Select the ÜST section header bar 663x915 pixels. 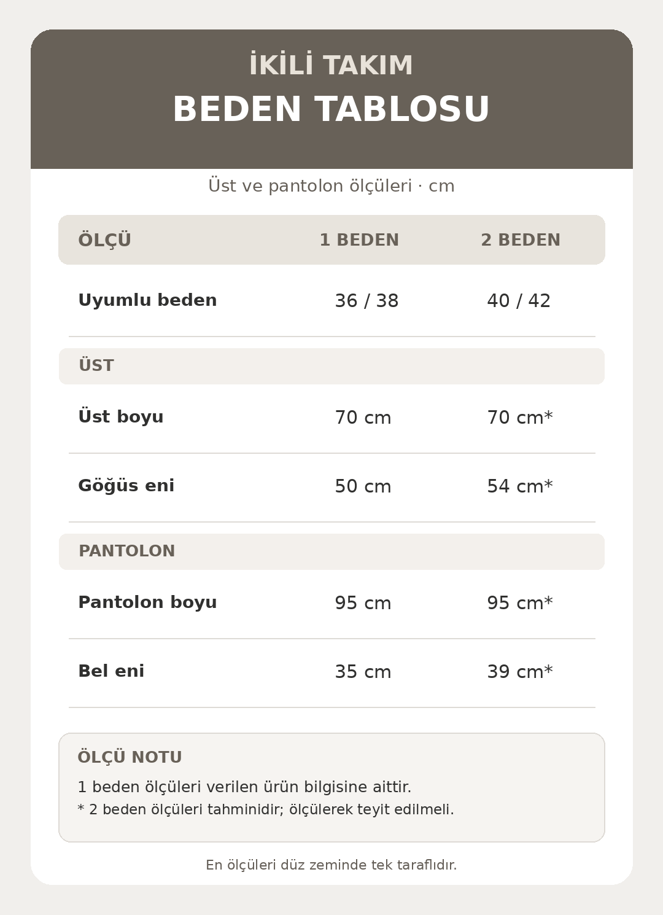(331, 366)
